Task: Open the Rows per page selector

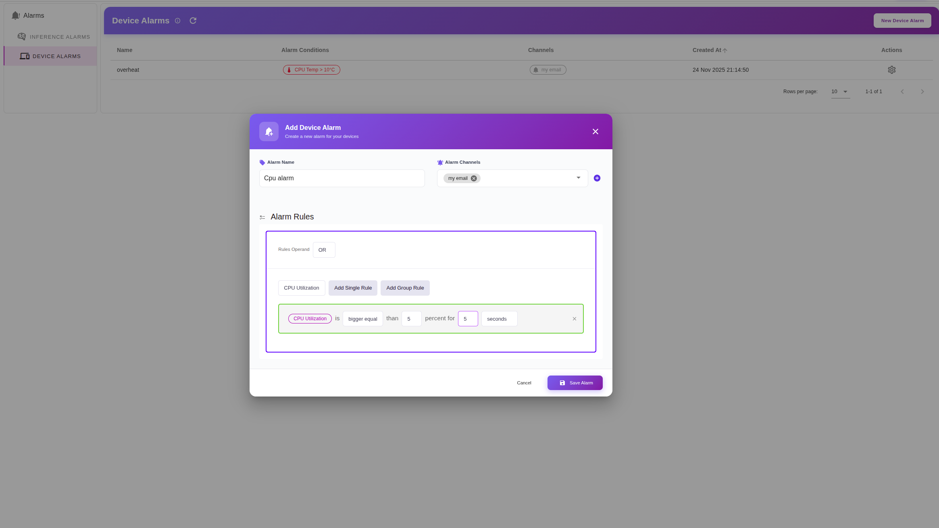Action: click(x=840, y=92)
